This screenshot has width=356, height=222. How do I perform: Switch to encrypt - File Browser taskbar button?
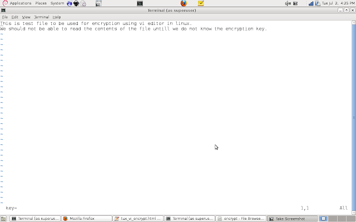[241, 219]
